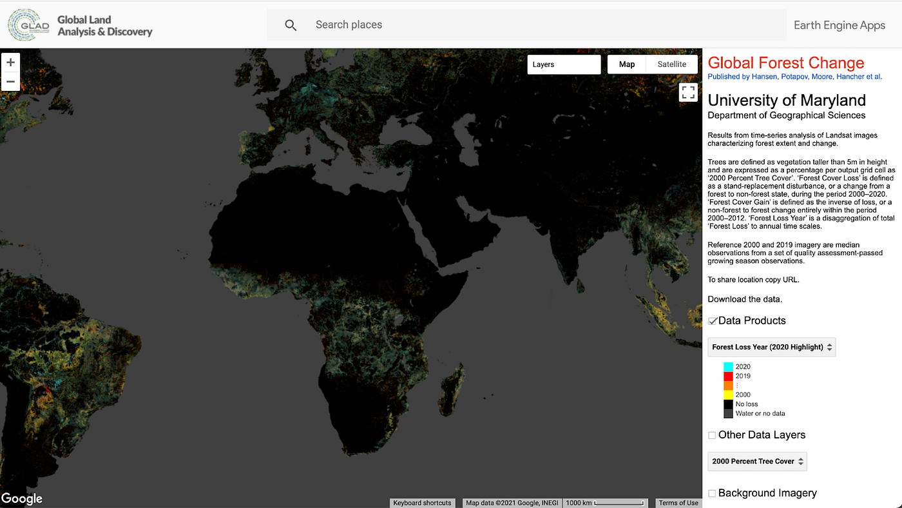Click the black No loss legend swatch
902x508 pixels.
click(728, 404)
